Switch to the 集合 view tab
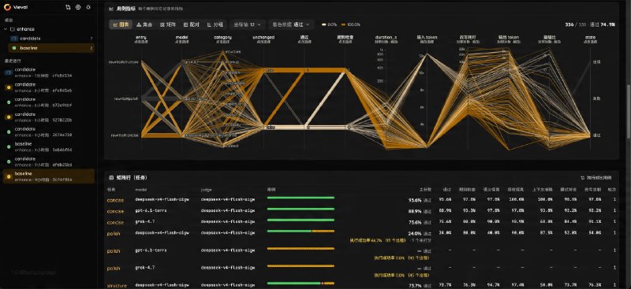This screenshot has width=631, height=289. (x=144, y=24)
